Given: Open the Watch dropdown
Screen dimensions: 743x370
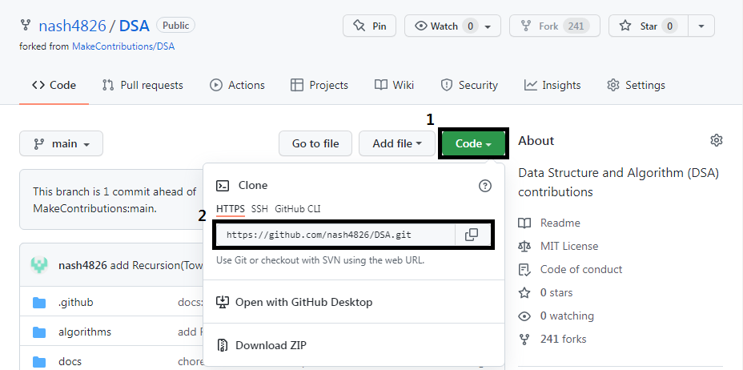Looking at the screenshot, I should (452, 26).
